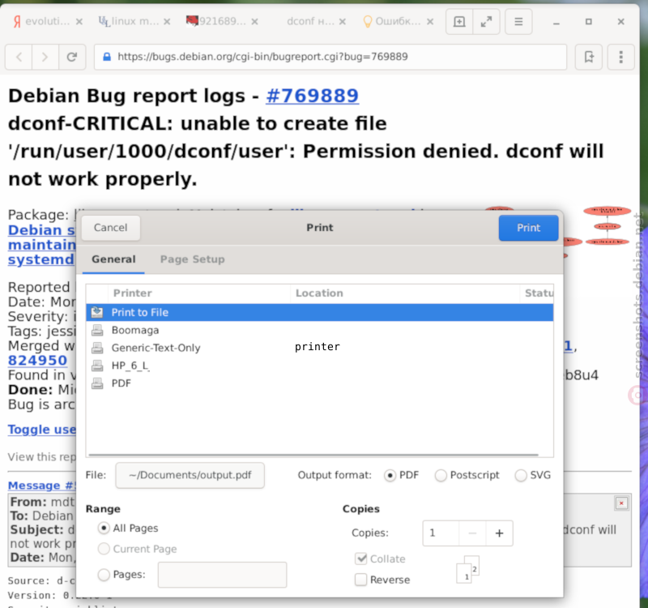Toggle fullscreen with the arrows icon
This screenshot has height=608, width=648.
487,22
